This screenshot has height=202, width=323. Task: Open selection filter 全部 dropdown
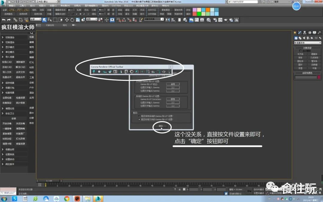tap(36, 19)
